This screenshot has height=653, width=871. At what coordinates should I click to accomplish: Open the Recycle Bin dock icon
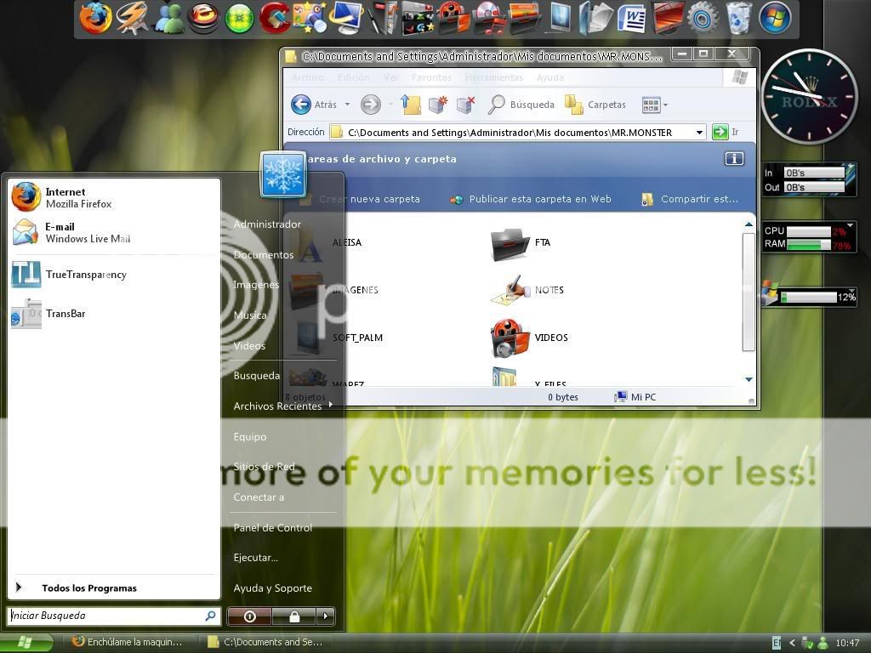click(x=738, y=18)
